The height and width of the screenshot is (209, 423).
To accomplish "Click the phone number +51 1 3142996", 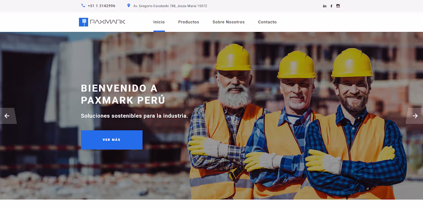I will click(102, 6).
